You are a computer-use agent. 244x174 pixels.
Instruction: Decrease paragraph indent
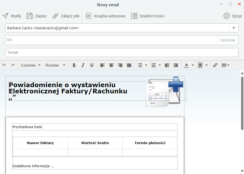(167, 65)
